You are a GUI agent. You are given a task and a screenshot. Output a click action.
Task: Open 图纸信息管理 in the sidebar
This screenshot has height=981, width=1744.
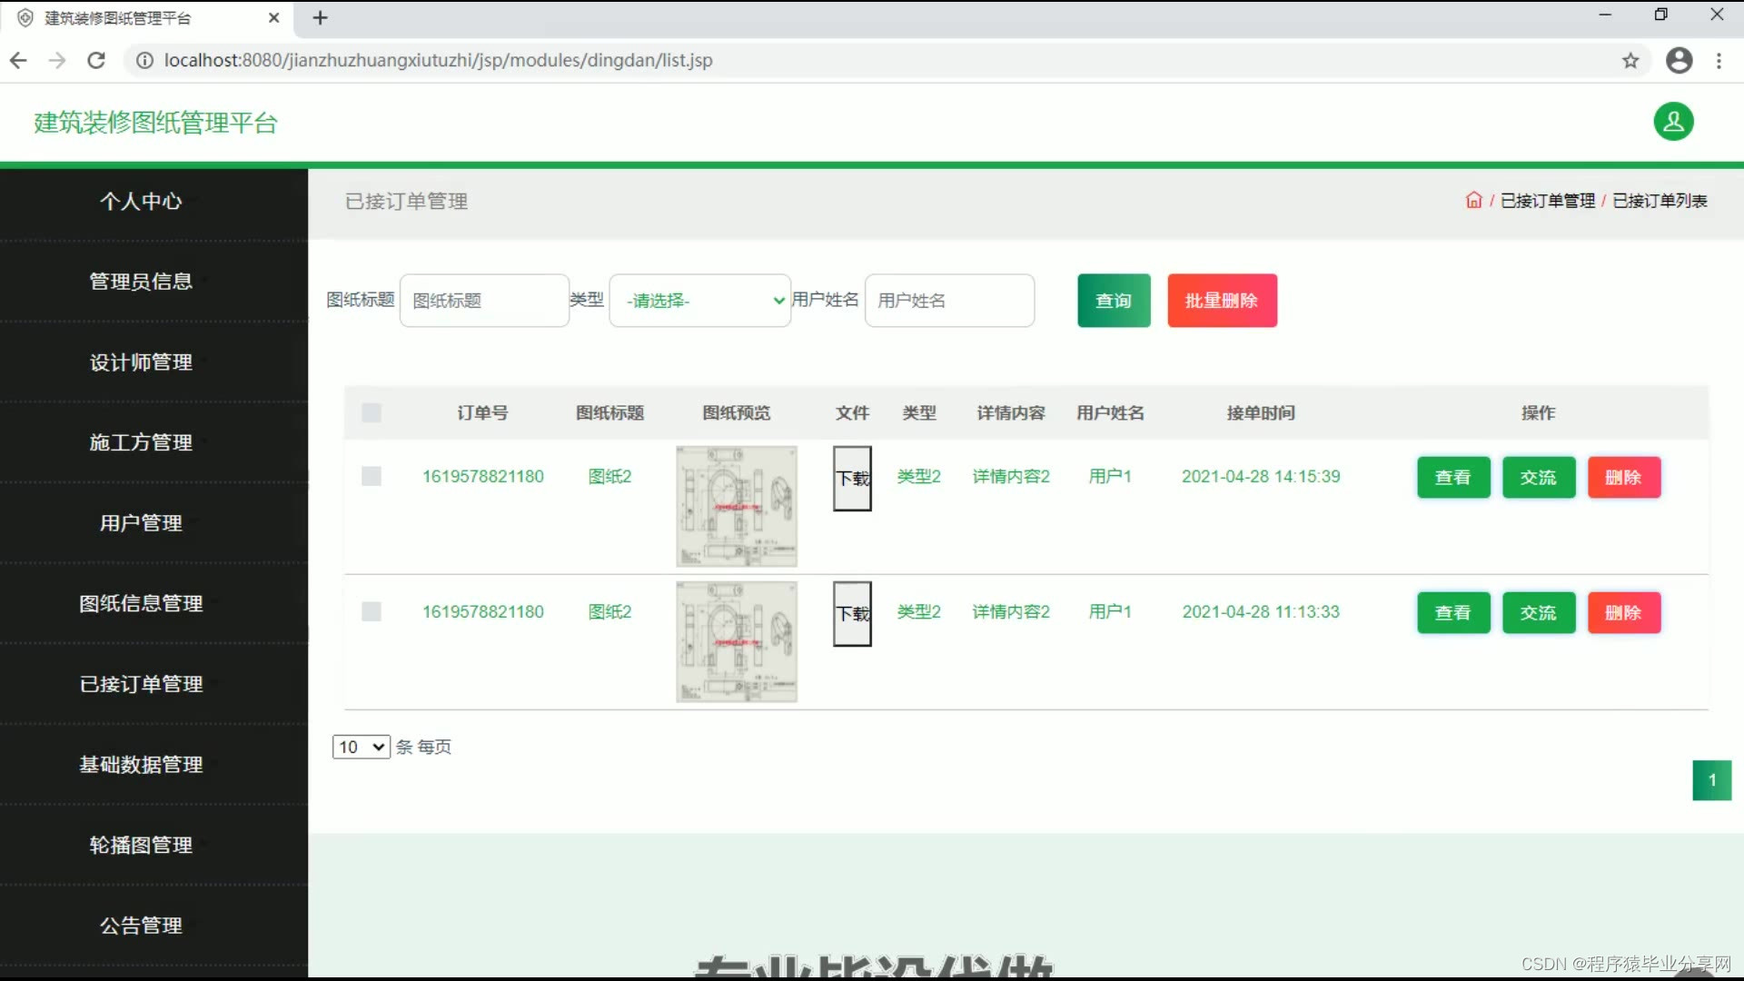[141, 603]
